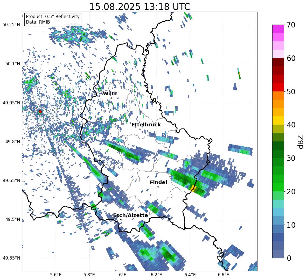The width and height of the screenshot is (307, 280).
Task: Click the 0 tick on colorbar
Action: pos(289,258)
